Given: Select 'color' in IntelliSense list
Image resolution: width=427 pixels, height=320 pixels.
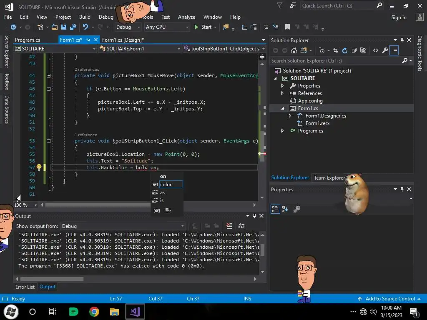Looking at the screenshot, I should point(171,185).
